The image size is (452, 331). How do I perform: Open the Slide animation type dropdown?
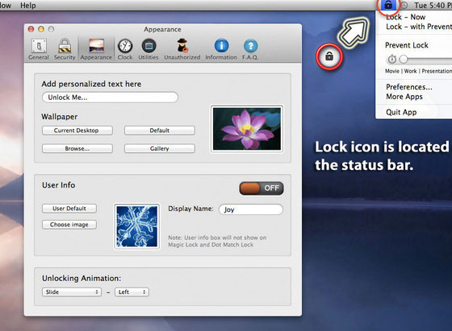(x=72, y=292)
